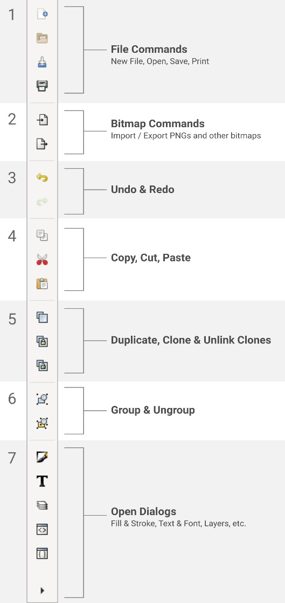
Task: Open the Fill & Stroke dialog
Action: click(43, 457)
